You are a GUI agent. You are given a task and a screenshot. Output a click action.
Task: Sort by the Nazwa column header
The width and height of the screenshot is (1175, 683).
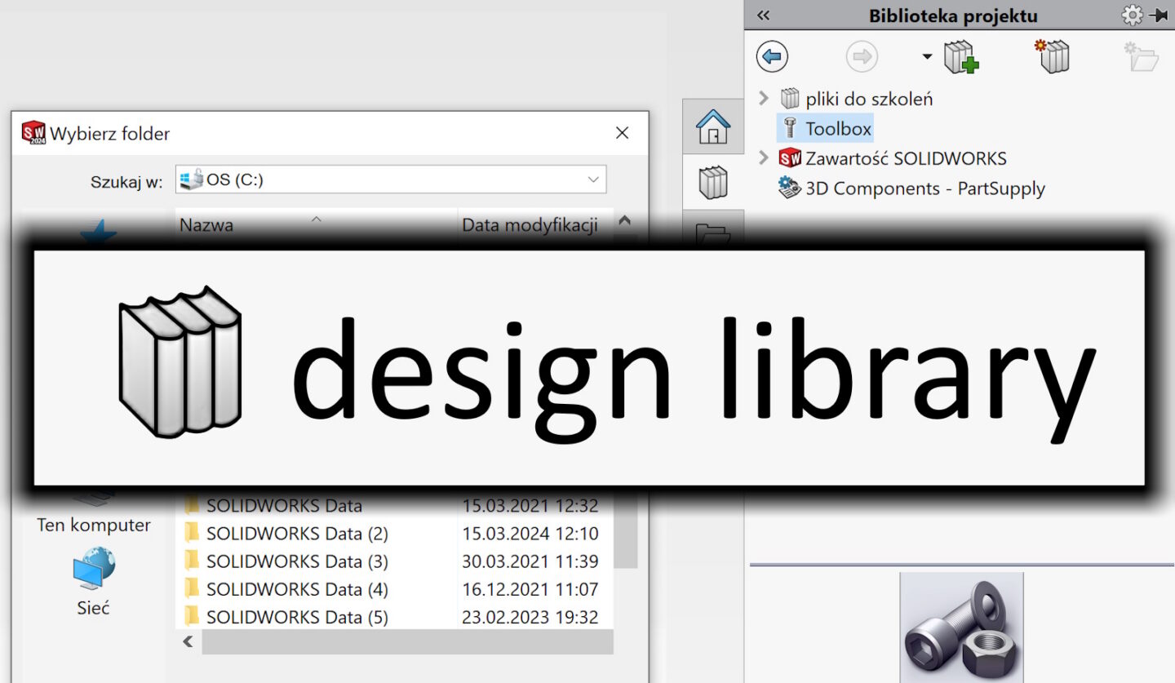[x=316, y=224]
